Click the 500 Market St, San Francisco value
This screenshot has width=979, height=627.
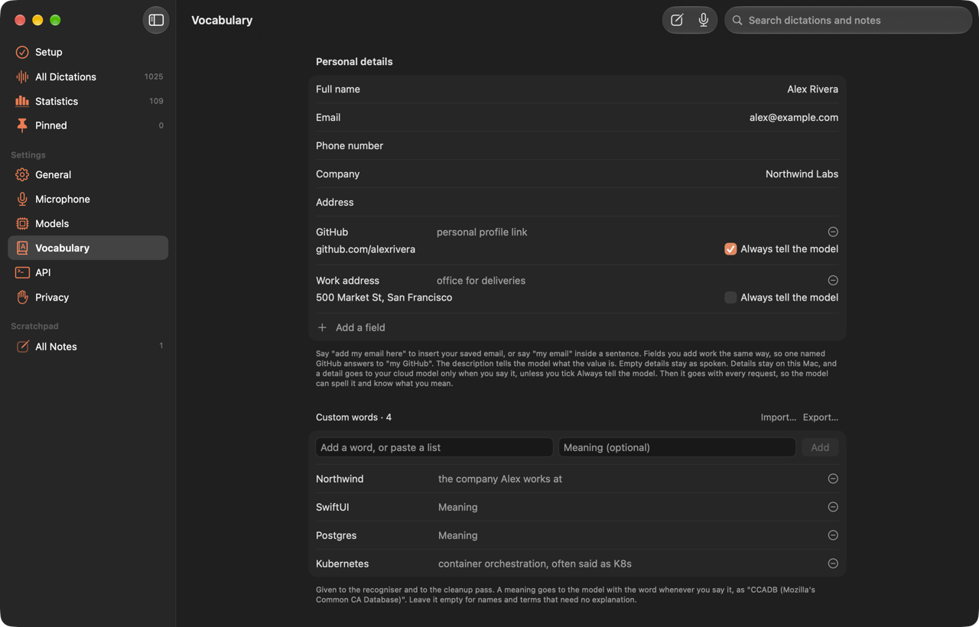[x=384, y=297]
